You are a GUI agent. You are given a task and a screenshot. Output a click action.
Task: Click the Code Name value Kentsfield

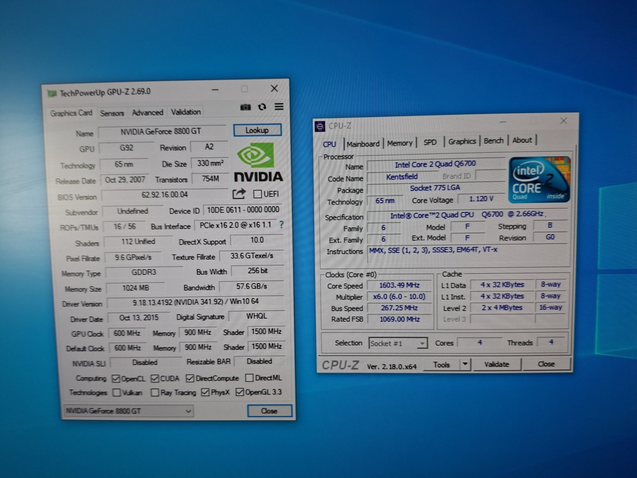pyautogui.click(x=402, y=177)
